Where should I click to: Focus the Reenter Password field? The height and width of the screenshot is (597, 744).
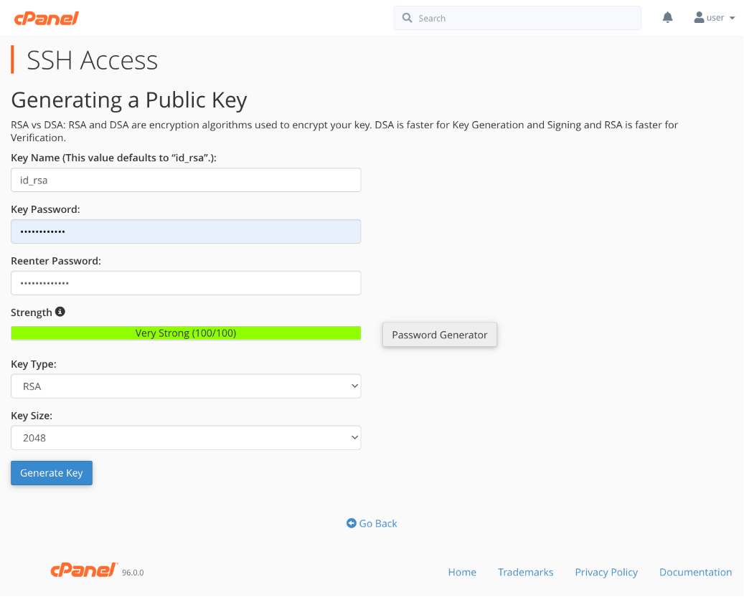click(x=185, y=283)
